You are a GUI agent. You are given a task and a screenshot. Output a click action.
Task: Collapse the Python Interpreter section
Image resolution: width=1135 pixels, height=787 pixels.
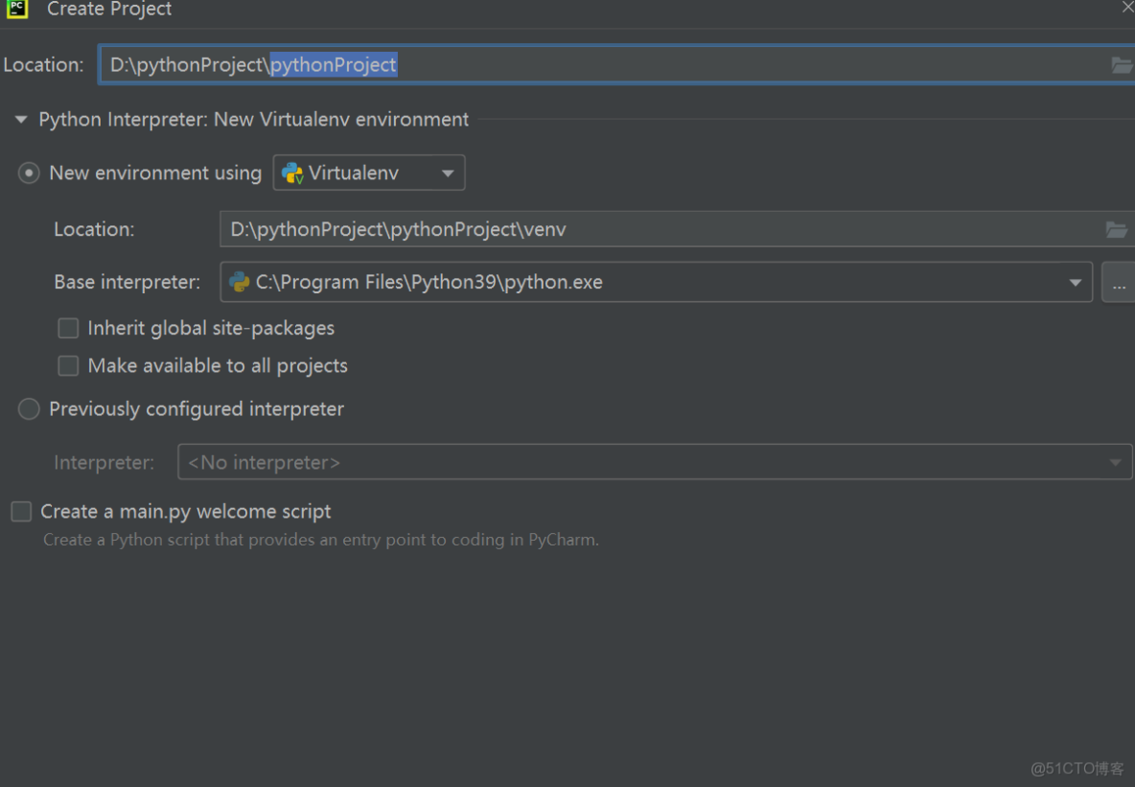[20, 120]
